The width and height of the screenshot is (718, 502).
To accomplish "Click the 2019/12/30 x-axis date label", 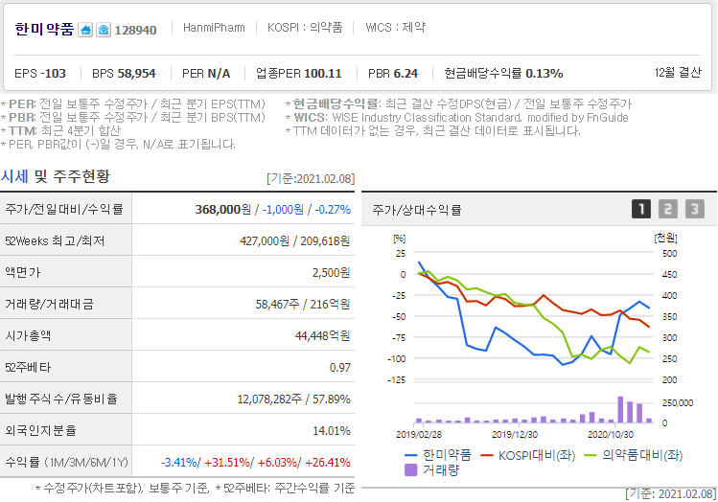I will click(515, 434).
